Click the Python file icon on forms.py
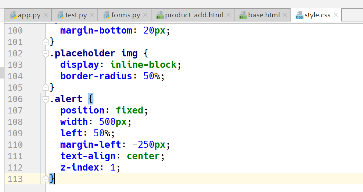Viewport: 363px width, 192px height. 107,15
